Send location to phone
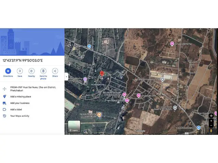This screenshot has width=218, height=163. click(x=43, y=71)
